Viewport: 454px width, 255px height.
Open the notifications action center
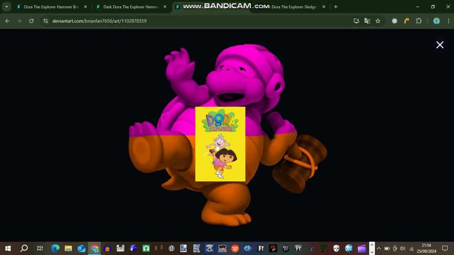(x=445, y=248)
